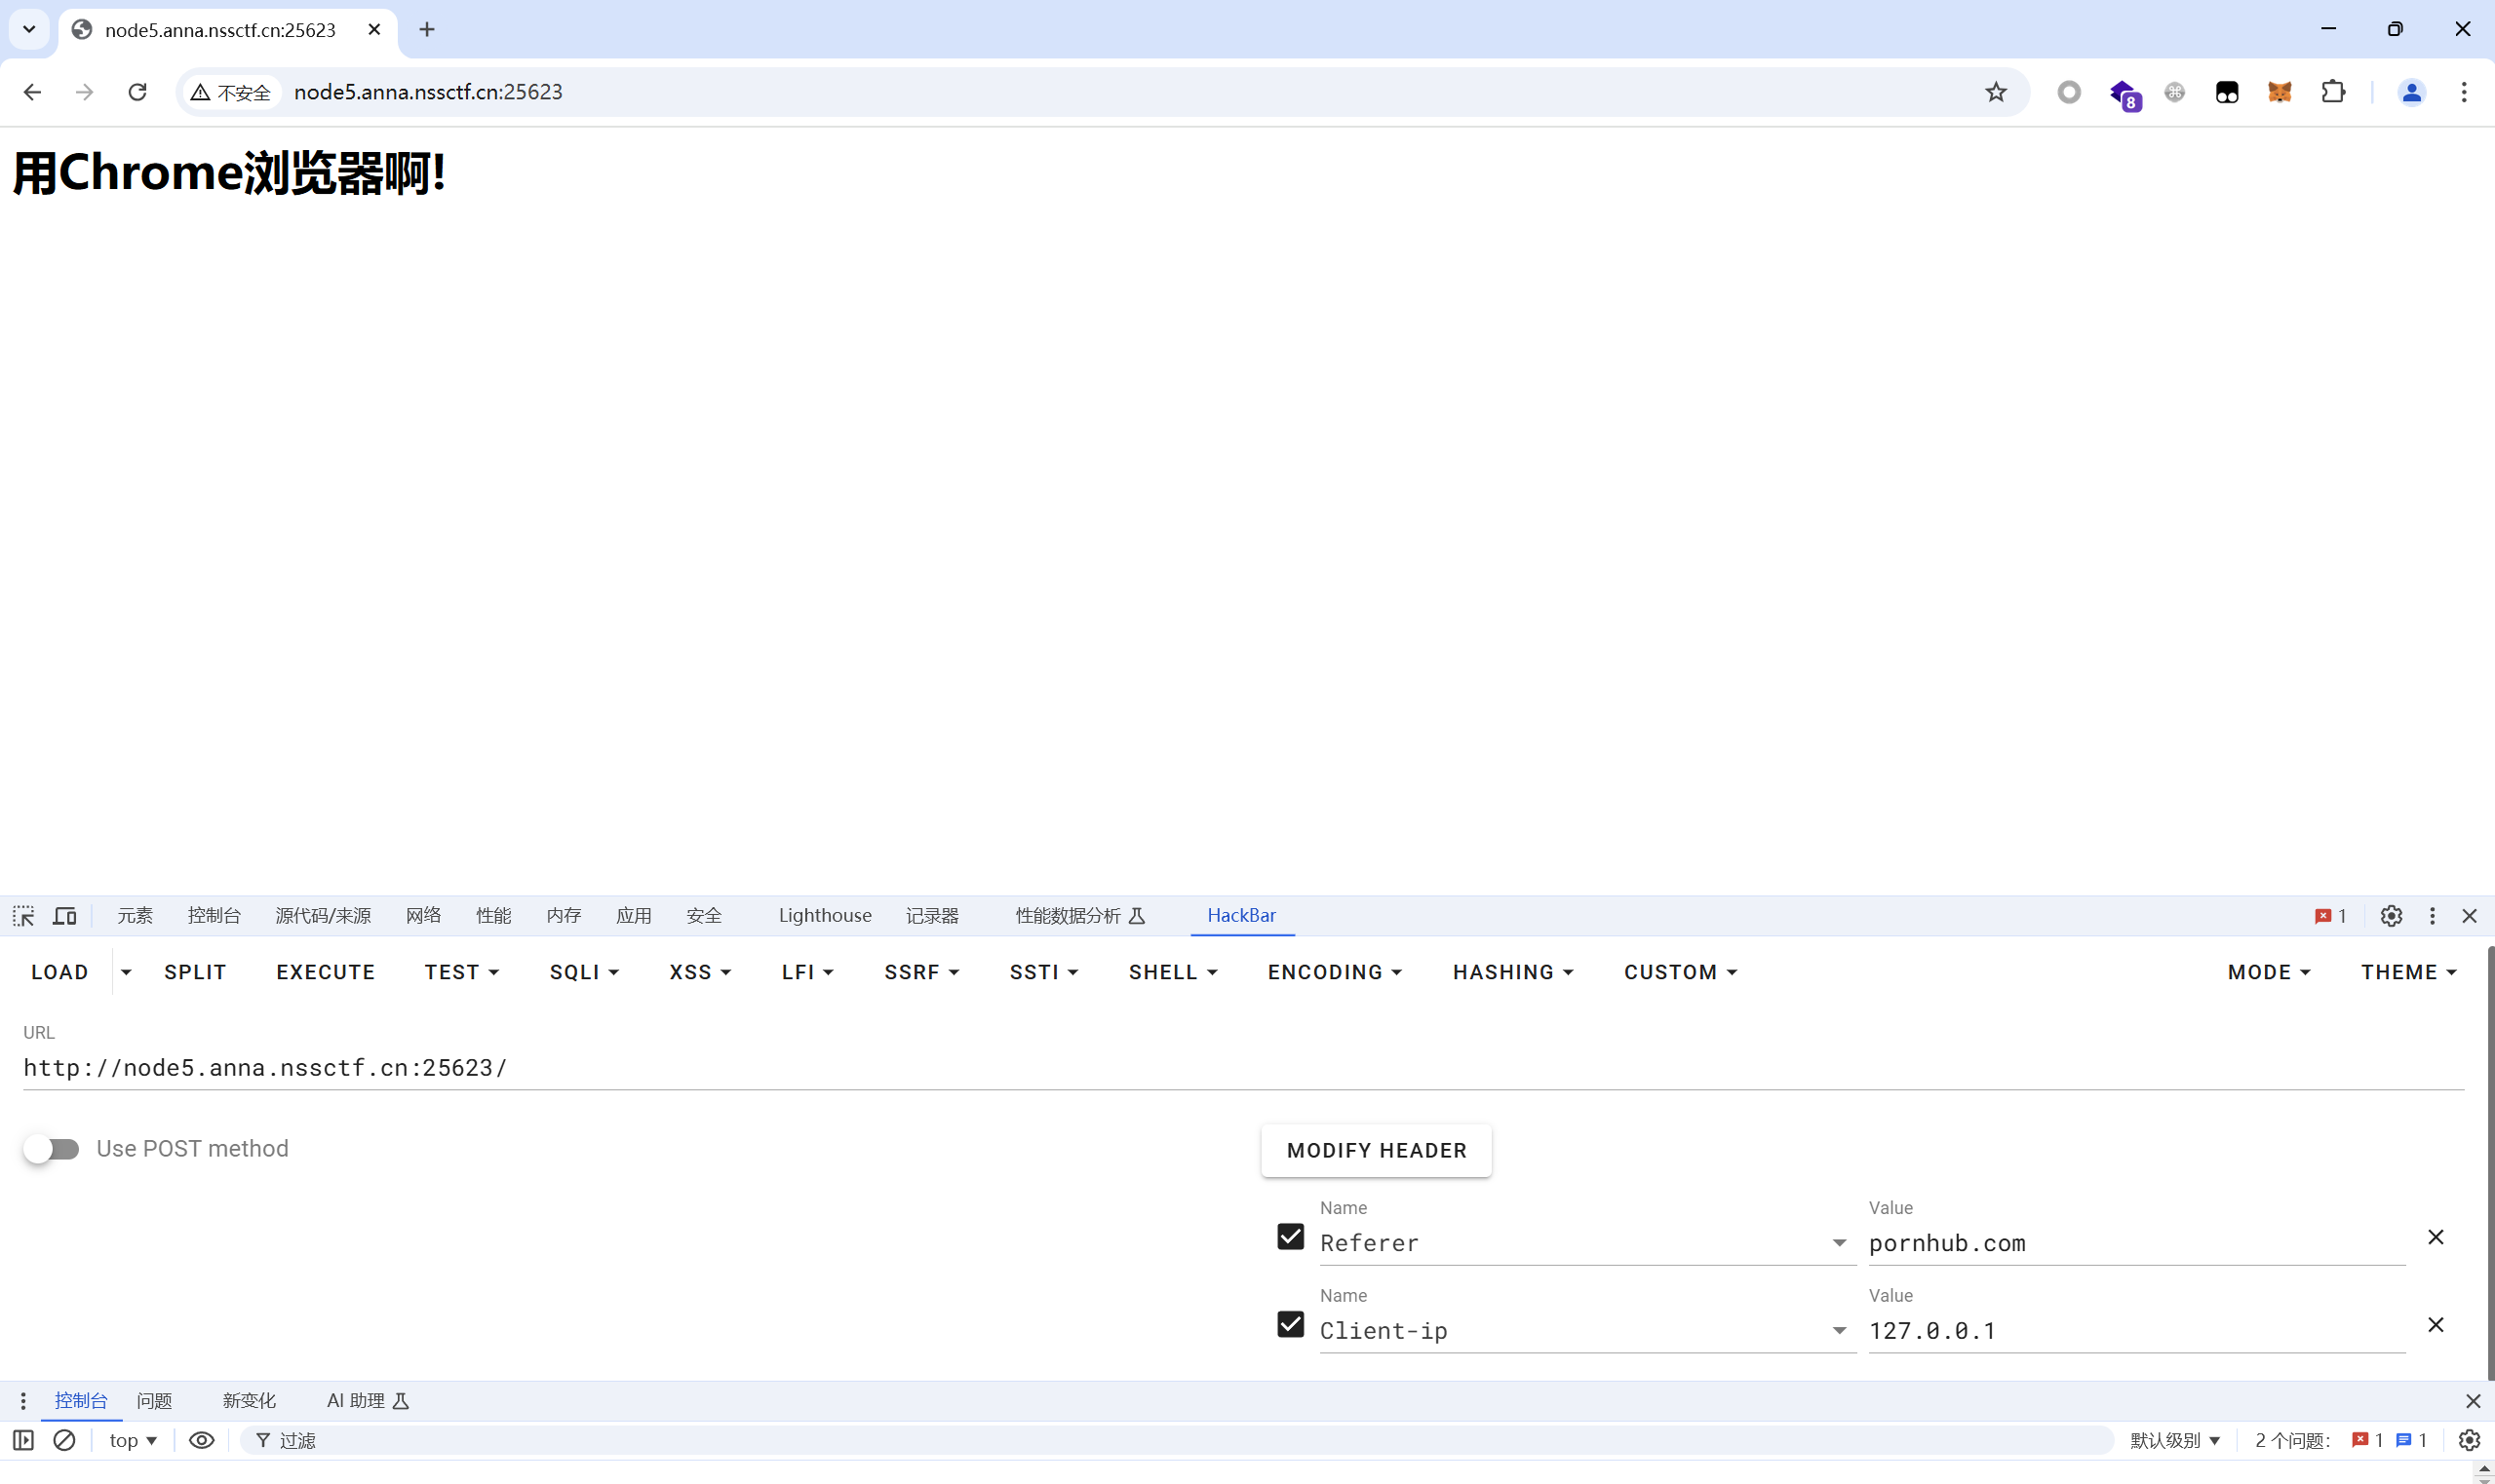Click the purple extension with badge 8

[x=2124, y=93]
